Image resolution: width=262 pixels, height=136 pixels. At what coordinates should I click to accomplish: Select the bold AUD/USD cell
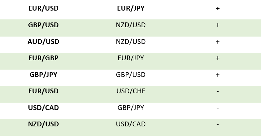point(44,42)
